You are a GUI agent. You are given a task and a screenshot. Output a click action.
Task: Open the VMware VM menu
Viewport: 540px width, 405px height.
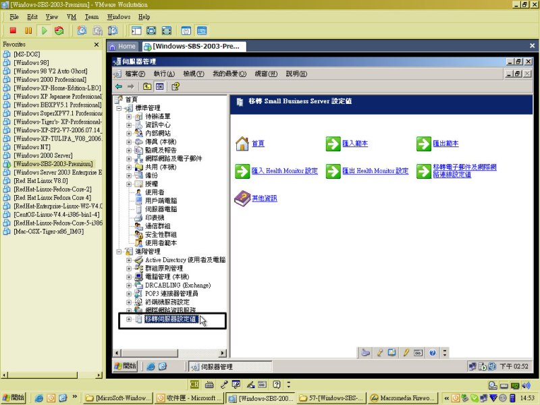pos(72,17)
